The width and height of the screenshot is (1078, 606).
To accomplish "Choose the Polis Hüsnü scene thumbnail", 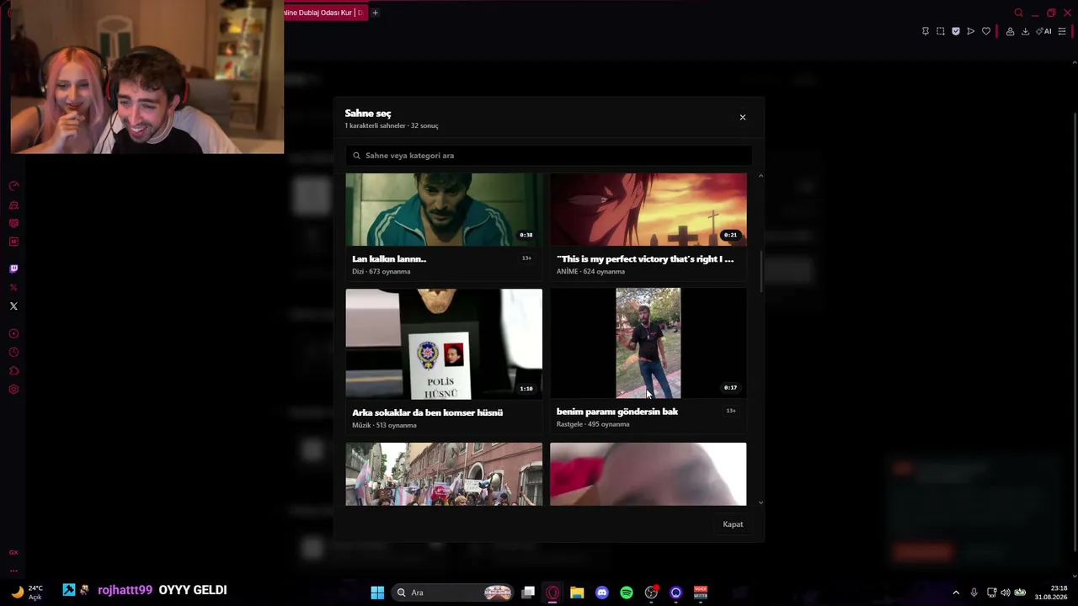I will click(444, 344).
